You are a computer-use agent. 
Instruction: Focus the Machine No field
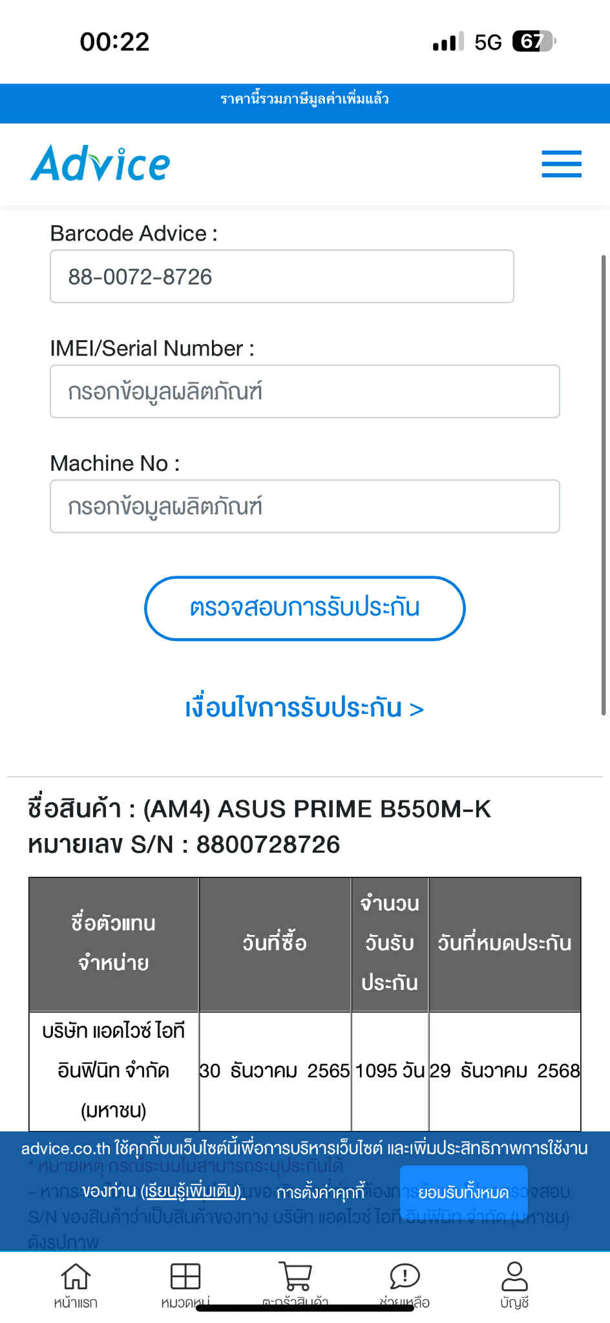pos(305,506)
